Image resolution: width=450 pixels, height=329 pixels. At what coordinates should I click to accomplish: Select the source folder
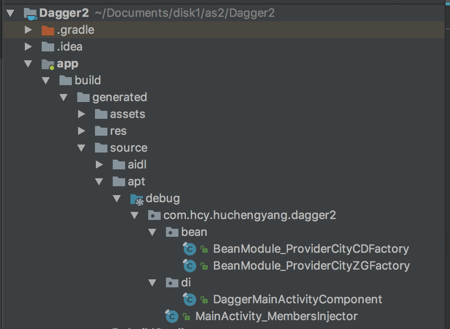click(x=129, y=148)
